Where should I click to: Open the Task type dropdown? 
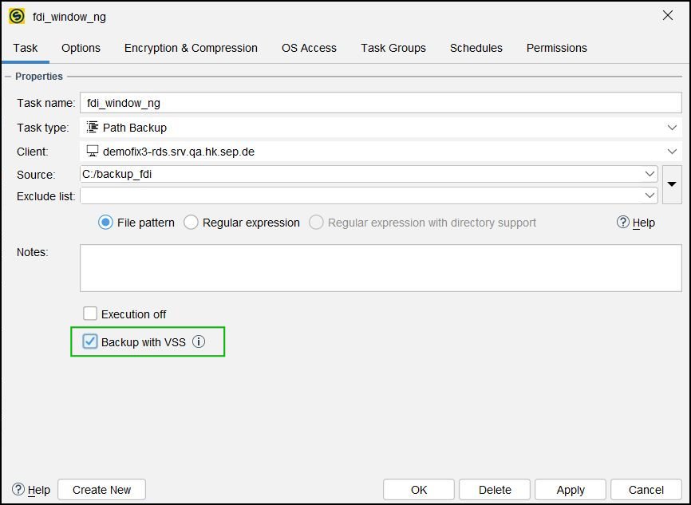pyautogui.click(x=671, y=126)
